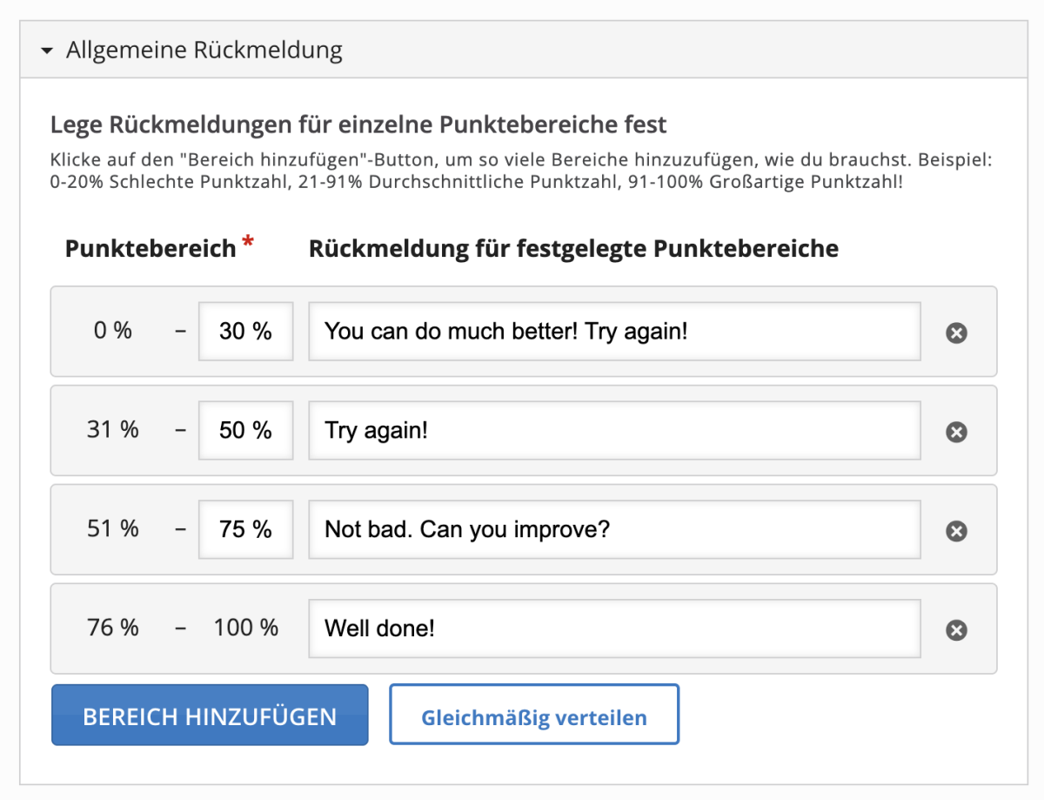
Task: Click the Allgemeine Rückmeldung header title
Action: click(204, 50)
